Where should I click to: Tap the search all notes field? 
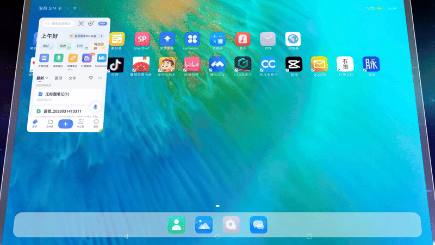59,23
